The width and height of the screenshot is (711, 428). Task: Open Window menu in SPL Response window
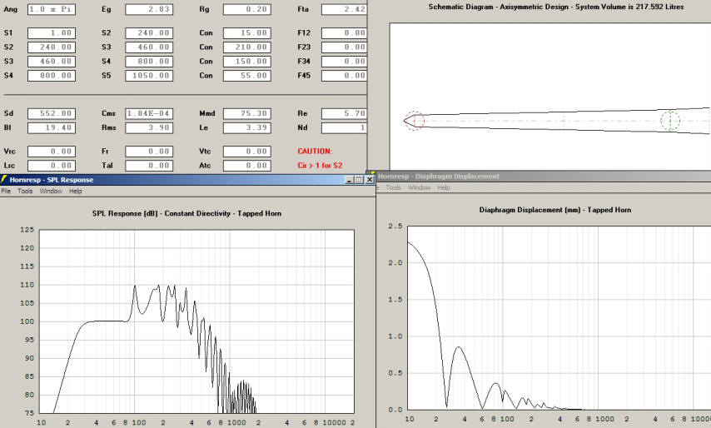point(51,191)
